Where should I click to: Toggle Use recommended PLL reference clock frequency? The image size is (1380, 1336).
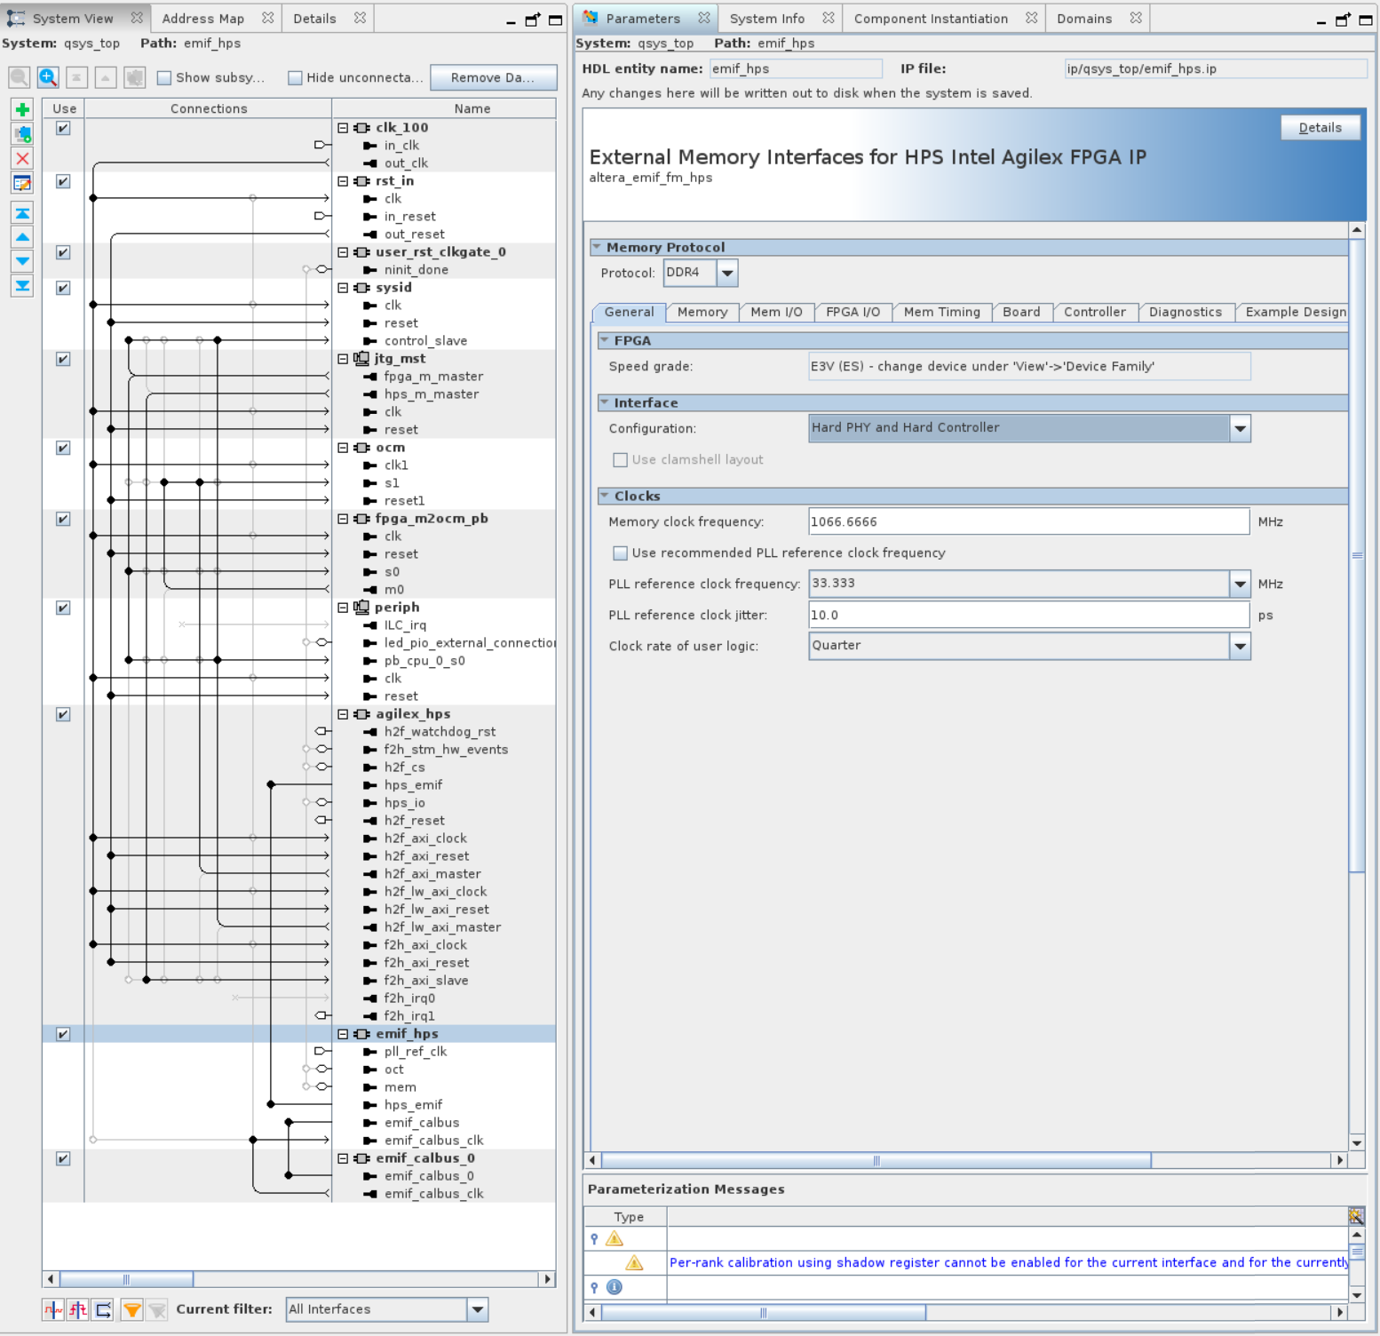pos(620,553)
